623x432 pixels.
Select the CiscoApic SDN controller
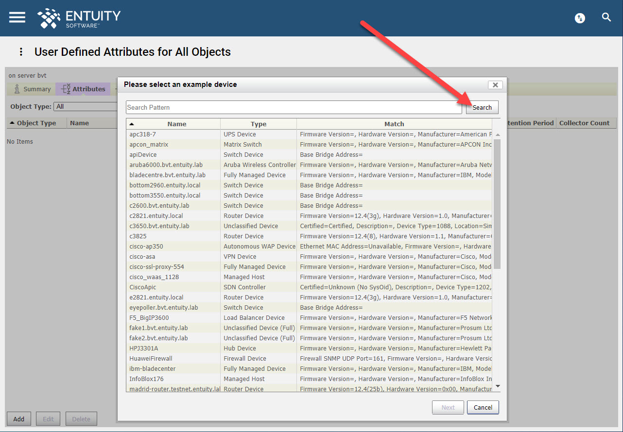click(x=309, y=287)
